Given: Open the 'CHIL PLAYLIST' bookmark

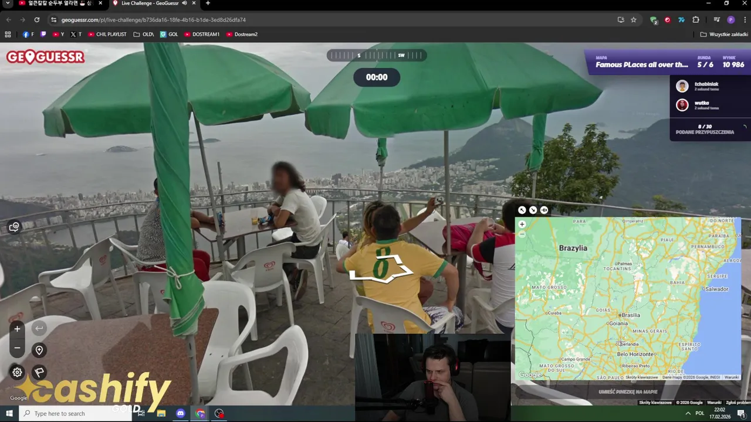Looking at the screenshot, I should [x=107, y=35].
